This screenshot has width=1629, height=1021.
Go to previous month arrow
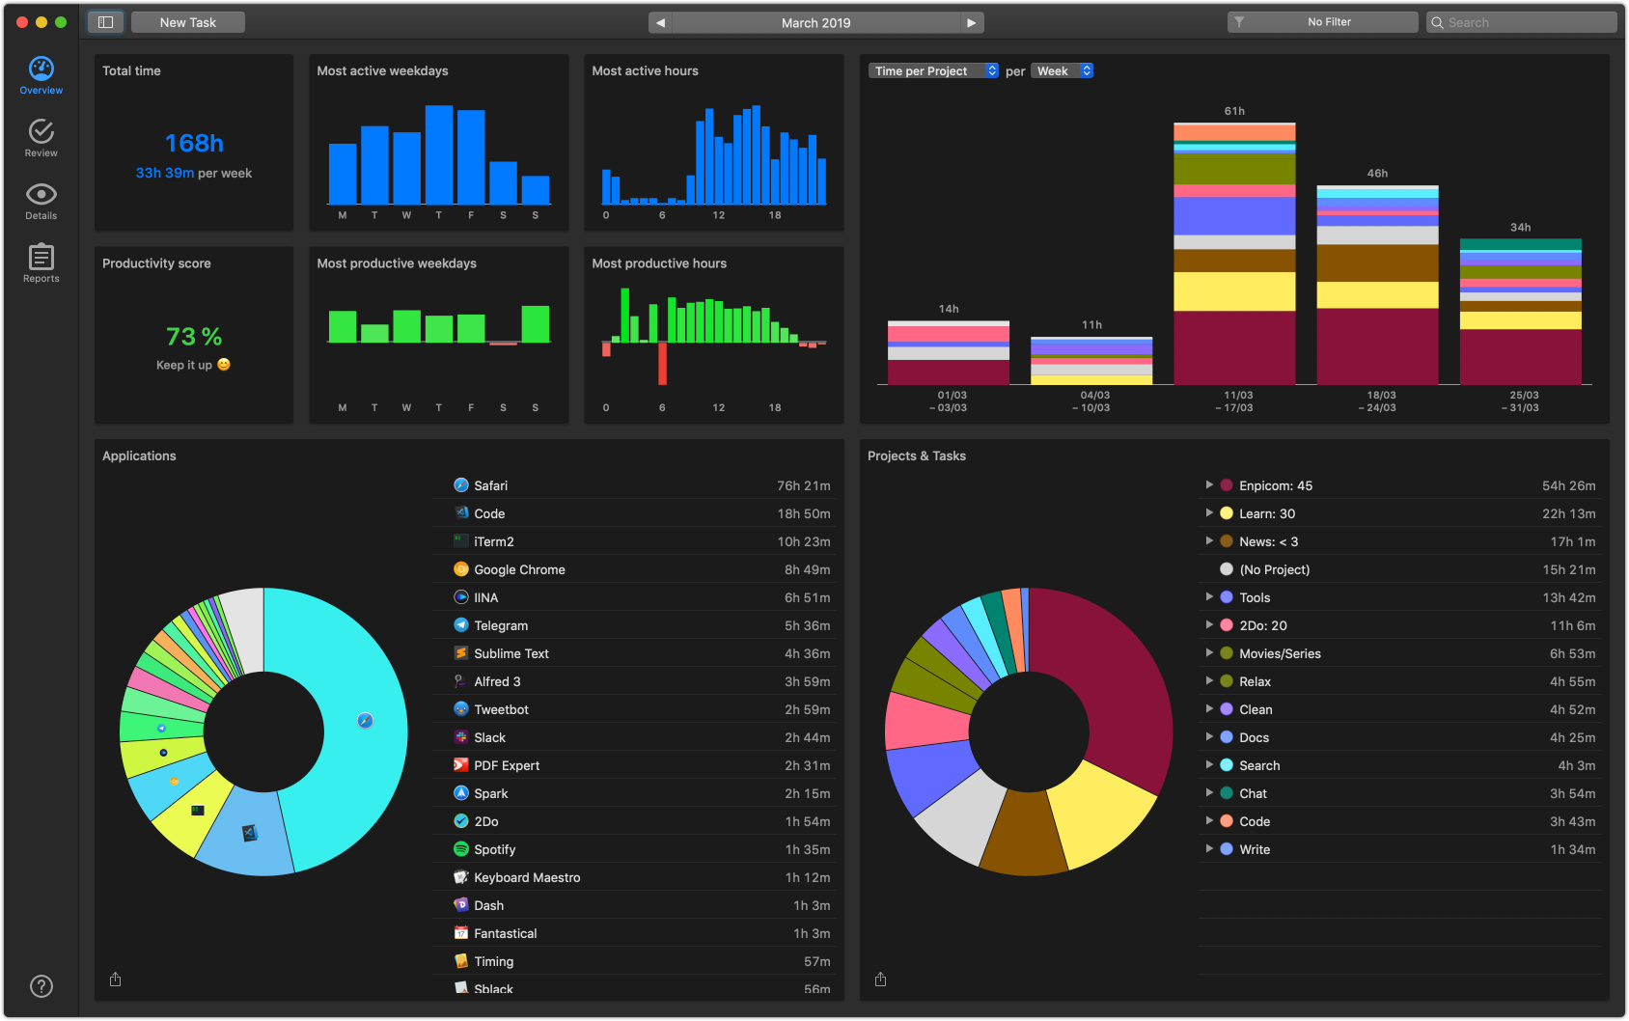[660, 22]
